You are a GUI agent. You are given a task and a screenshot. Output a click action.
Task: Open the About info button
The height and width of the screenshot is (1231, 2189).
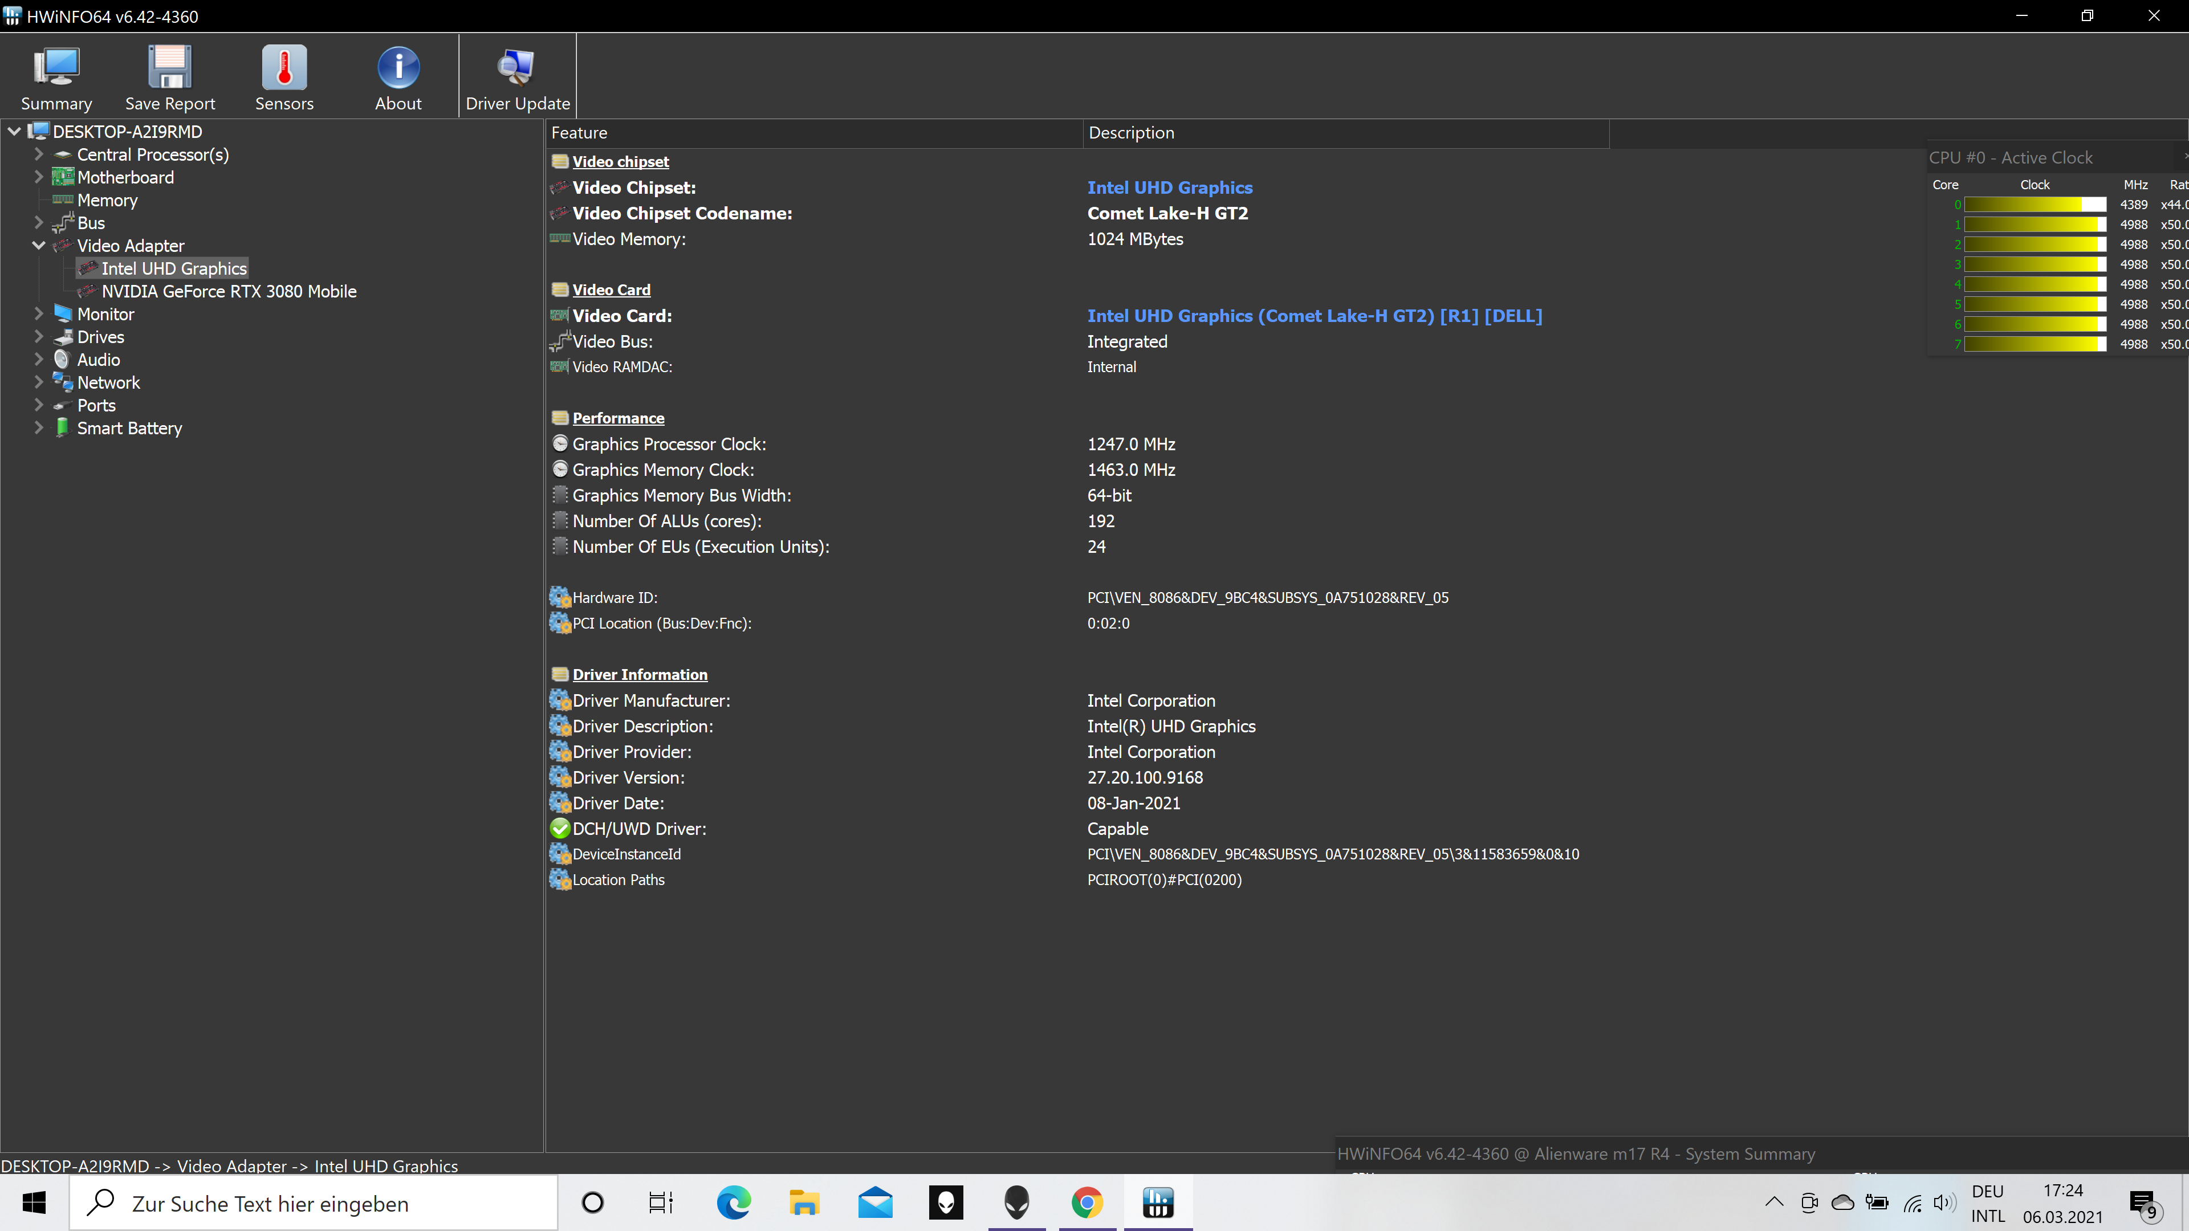(x=398, y=78)
